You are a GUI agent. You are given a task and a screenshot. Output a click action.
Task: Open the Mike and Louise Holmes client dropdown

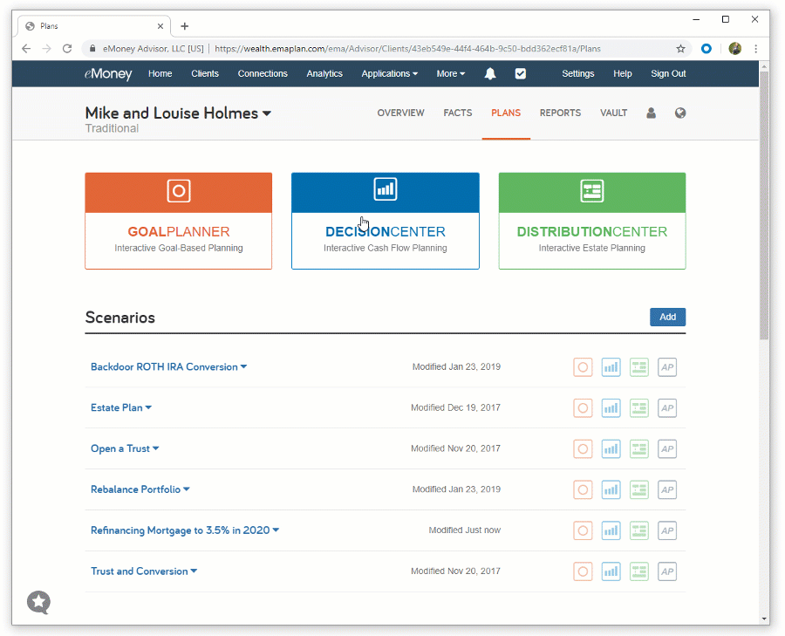pos(178,113)
